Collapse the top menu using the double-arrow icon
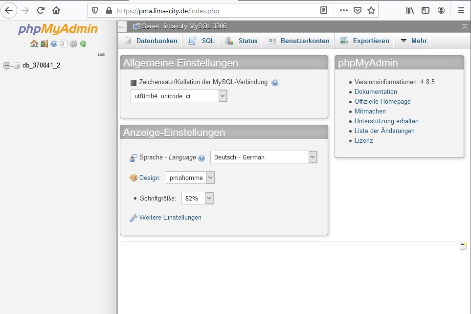471x314 pixels. [x=465, y=26]
